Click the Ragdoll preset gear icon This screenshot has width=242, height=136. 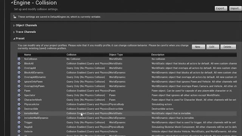point(19,127)
